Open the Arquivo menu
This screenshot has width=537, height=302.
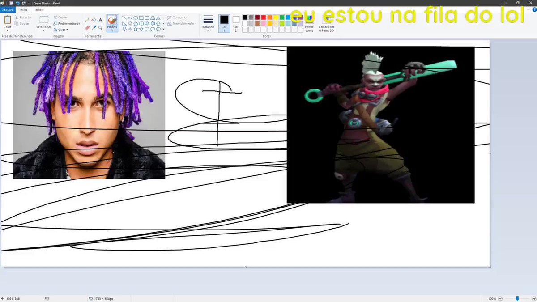pos(8,9)
